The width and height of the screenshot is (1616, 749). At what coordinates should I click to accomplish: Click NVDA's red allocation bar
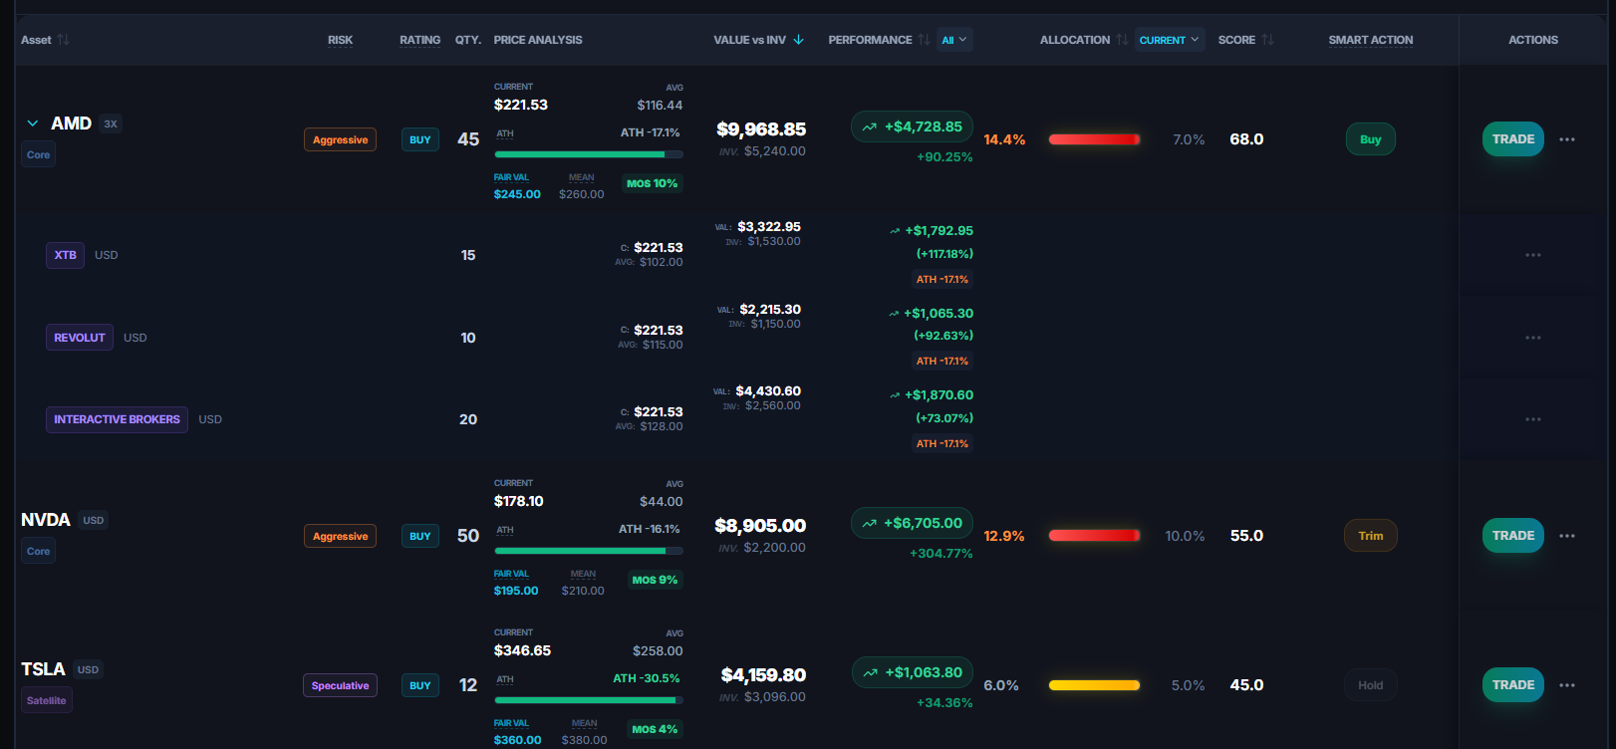pos(1095,536)
